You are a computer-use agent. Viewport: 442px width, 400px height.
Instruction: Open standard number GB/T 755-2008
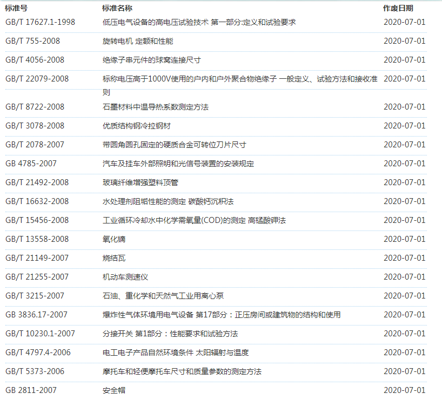pyautogui.click(x=32, y=41)
